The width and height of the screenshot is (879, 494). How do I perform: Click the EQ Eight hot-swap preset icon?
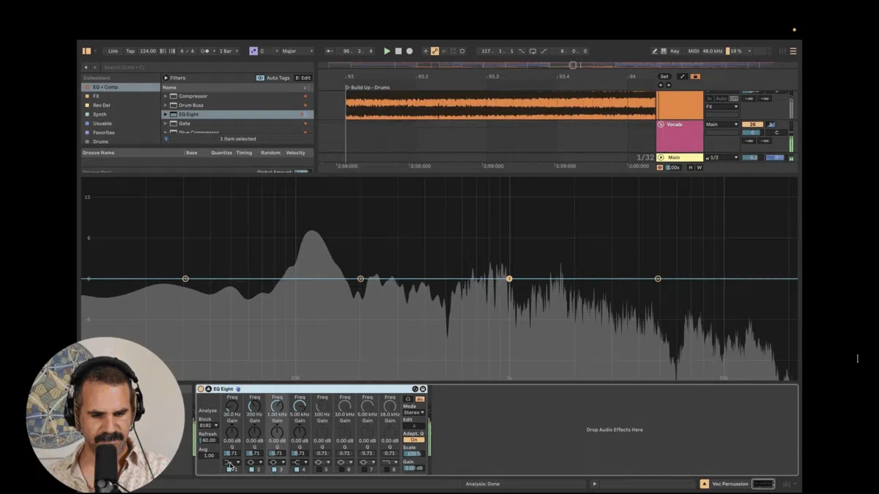(x=415, y=389)
